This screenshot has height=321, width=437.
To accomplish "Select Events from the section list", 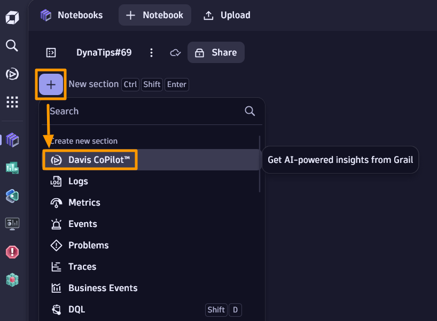I will pos(152,224).
